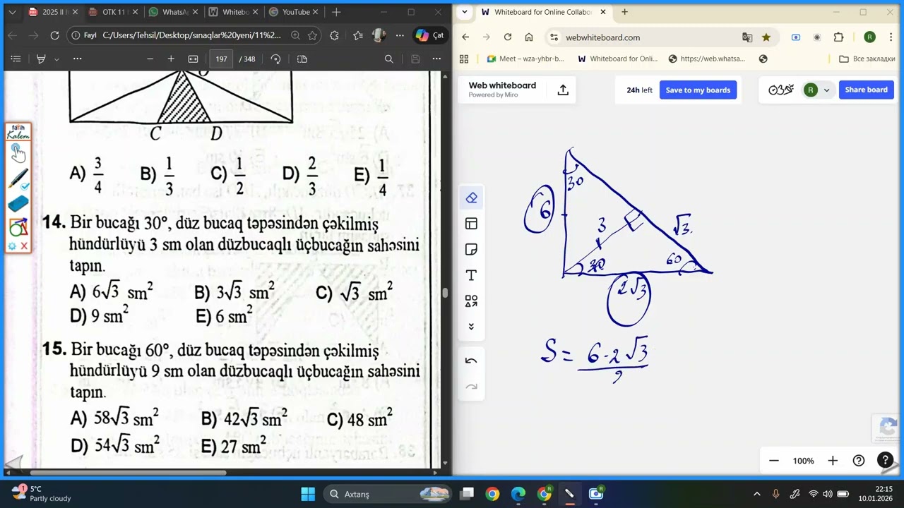Open whiteboard help question-mark circle
Viewport: 904px width, 508px height.
coord(859,461)
